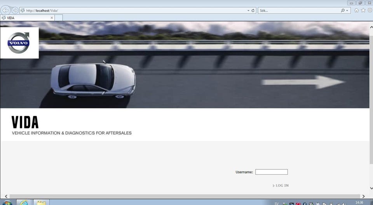373x205 pixels.
Task: Click the magnifying glass search icon
Action: tap(343, 10)
